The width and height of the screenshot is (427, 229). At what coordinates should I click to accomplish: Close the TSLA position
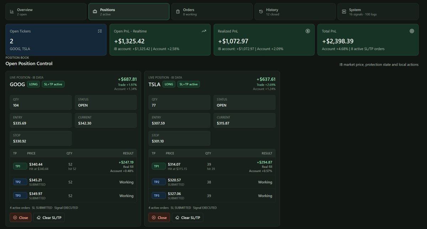(x=159, y=218)
